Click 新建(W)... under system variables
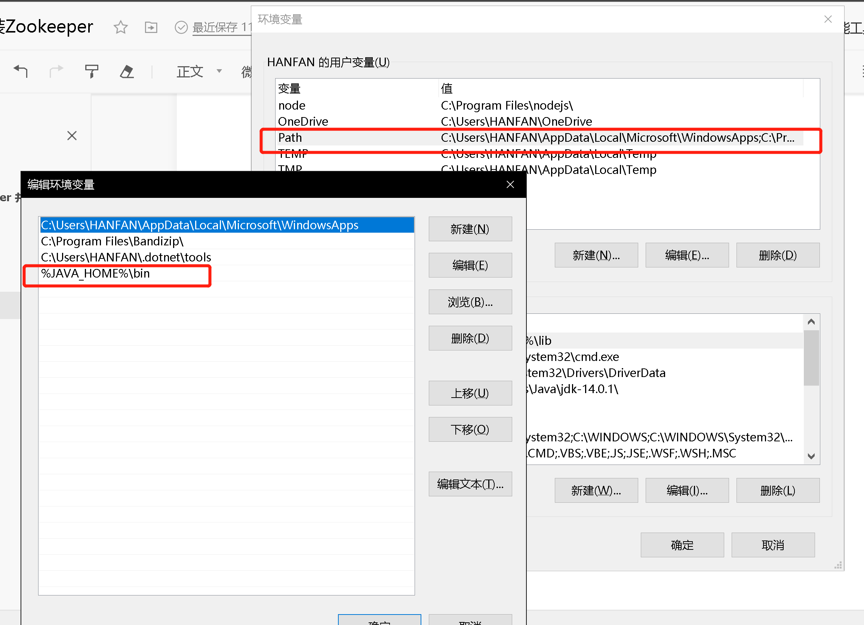 click(x=596, y=490)
